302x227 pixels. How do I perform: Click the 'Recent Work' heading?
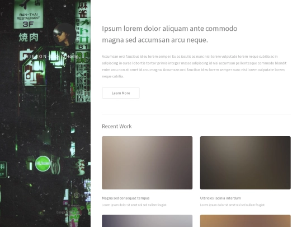coord(117,126)
